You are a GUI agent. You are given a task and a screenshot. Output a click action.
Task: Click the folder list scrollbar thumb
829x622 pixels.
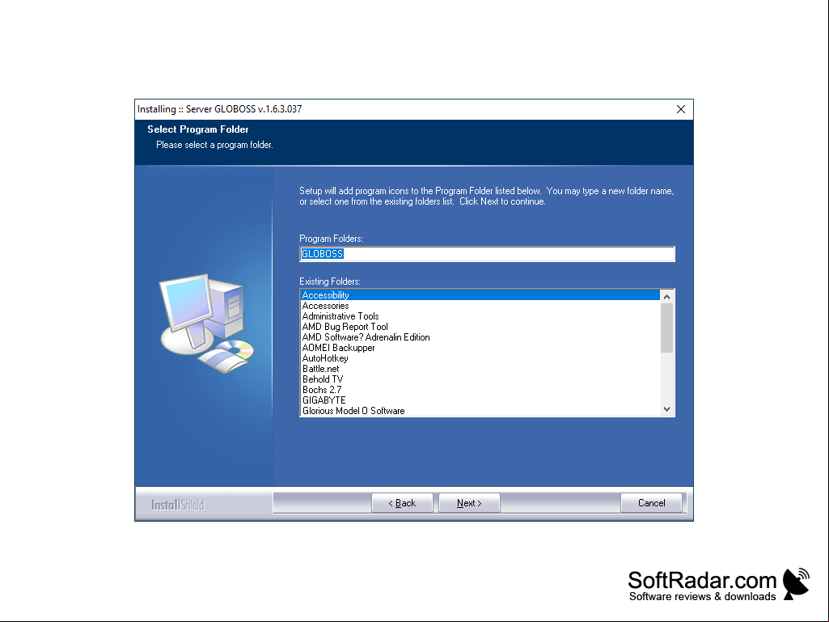666,328
